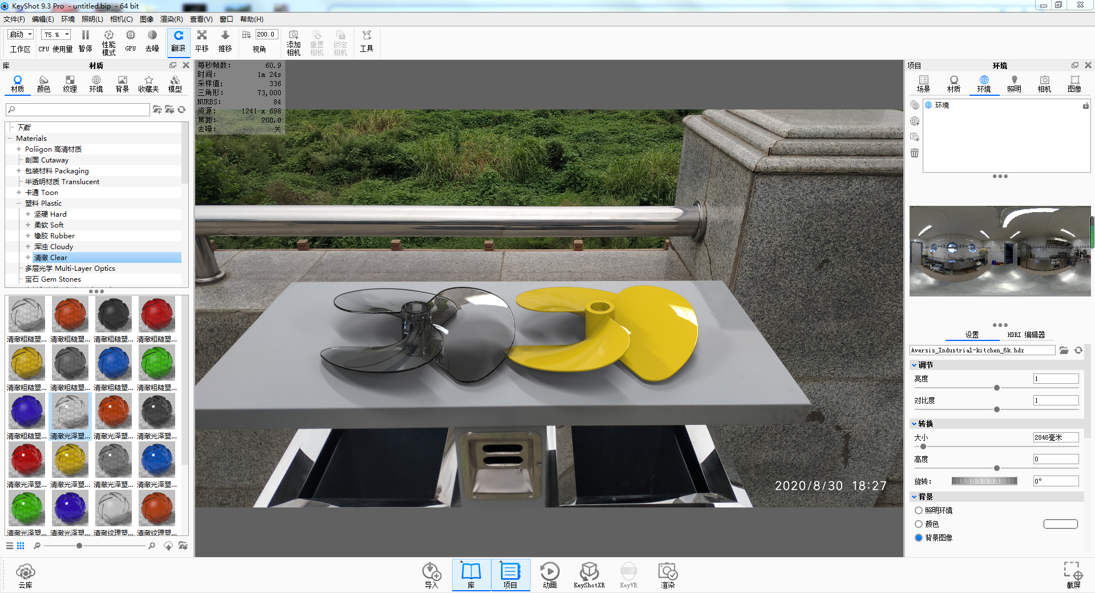The image size is (1095, 593).
Task: Select the 翻滚 tumble camera tool
Action: click(x=179, y=42)
